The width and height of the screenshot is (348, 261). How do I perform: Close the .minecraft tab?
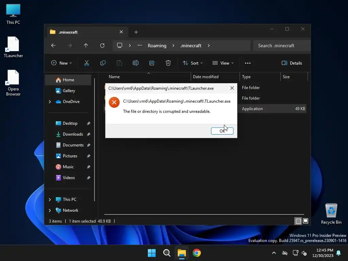[121, 32]
